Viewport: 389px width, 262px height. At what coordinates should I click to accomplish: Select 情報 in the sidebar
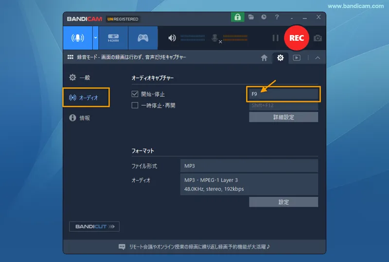80,117
